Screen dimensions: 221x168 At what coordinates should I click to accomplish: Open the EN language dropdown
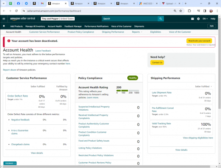click(x=205, y=19)
